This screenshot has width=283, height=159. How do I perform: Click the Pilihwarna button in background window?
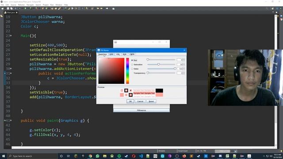pyautogui.click(x=141, y=110)
